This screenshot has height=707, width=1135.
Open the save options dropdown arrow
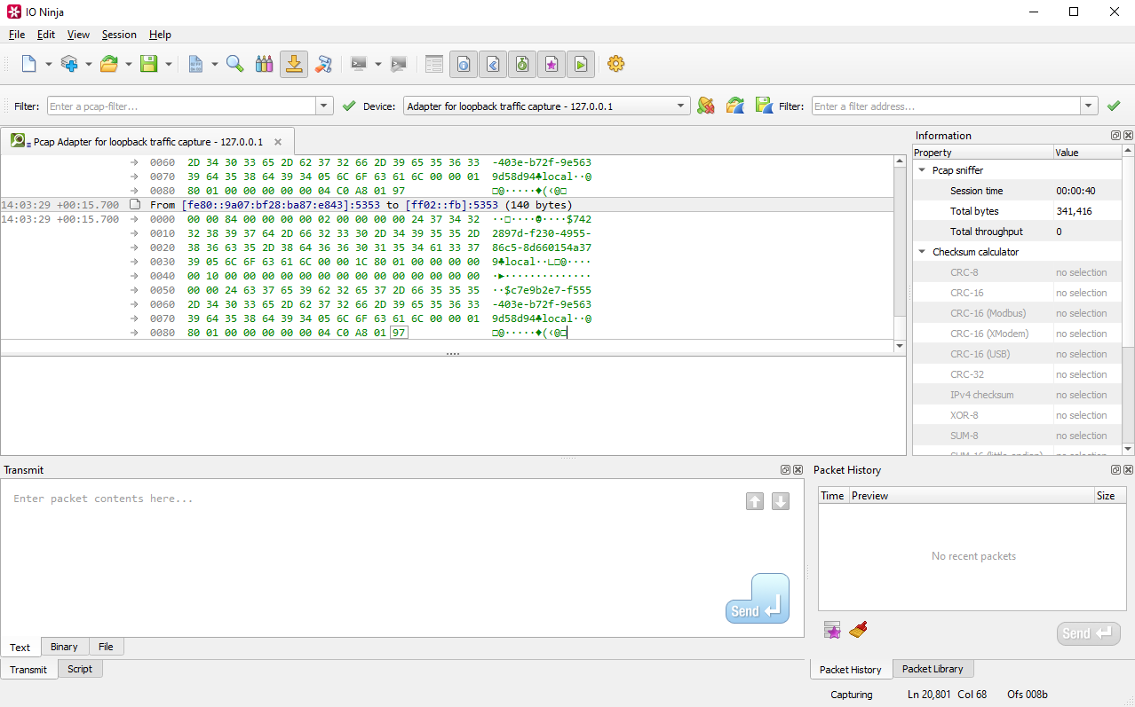coord(168,64)
